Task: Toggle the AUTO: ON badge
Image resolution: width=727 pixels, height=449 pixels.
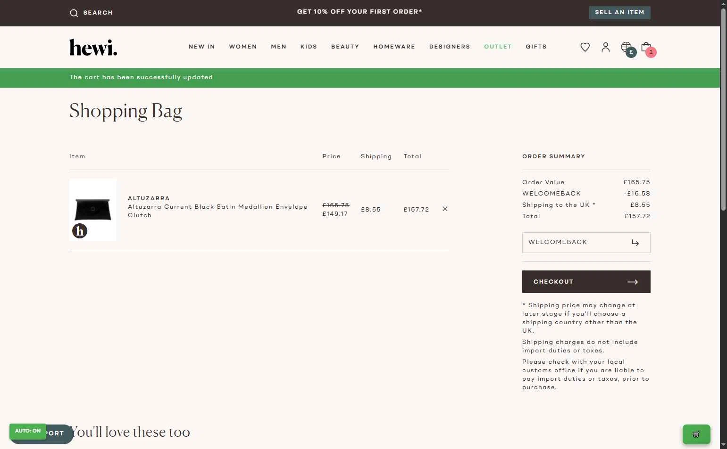Action: [x=28, y=431]
